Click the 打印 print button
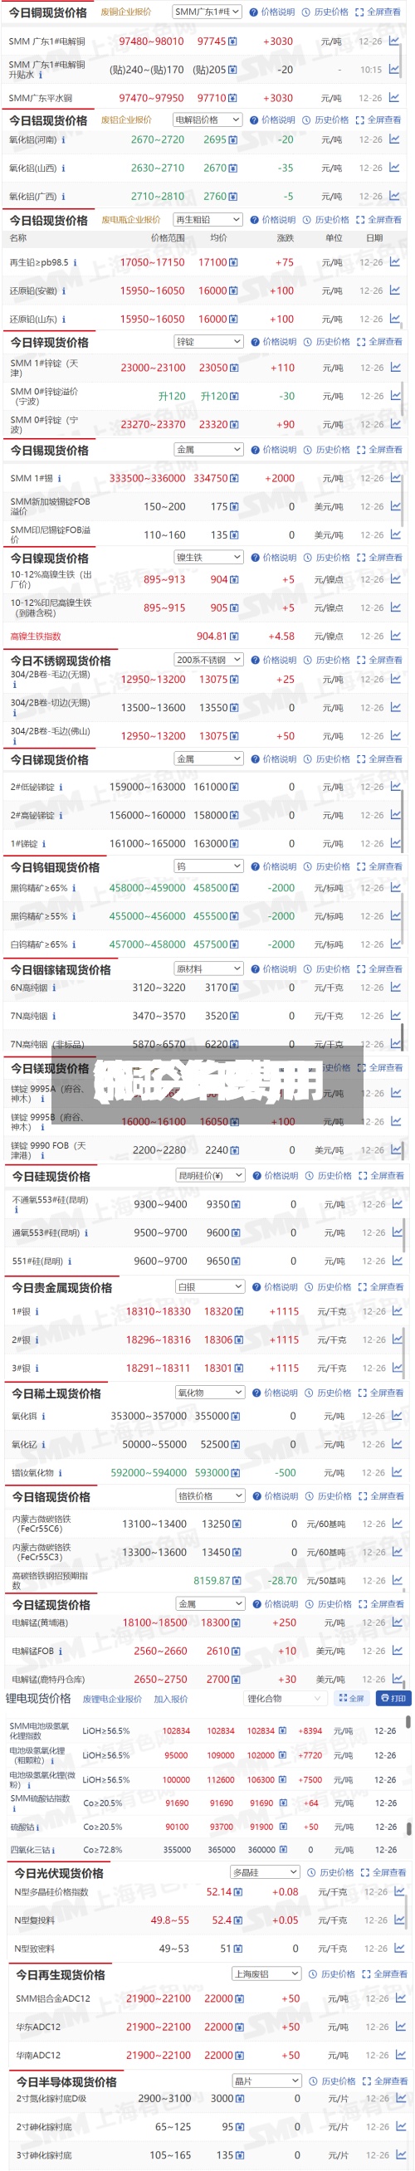415x2171 pixels. [x=393, y=1699]
